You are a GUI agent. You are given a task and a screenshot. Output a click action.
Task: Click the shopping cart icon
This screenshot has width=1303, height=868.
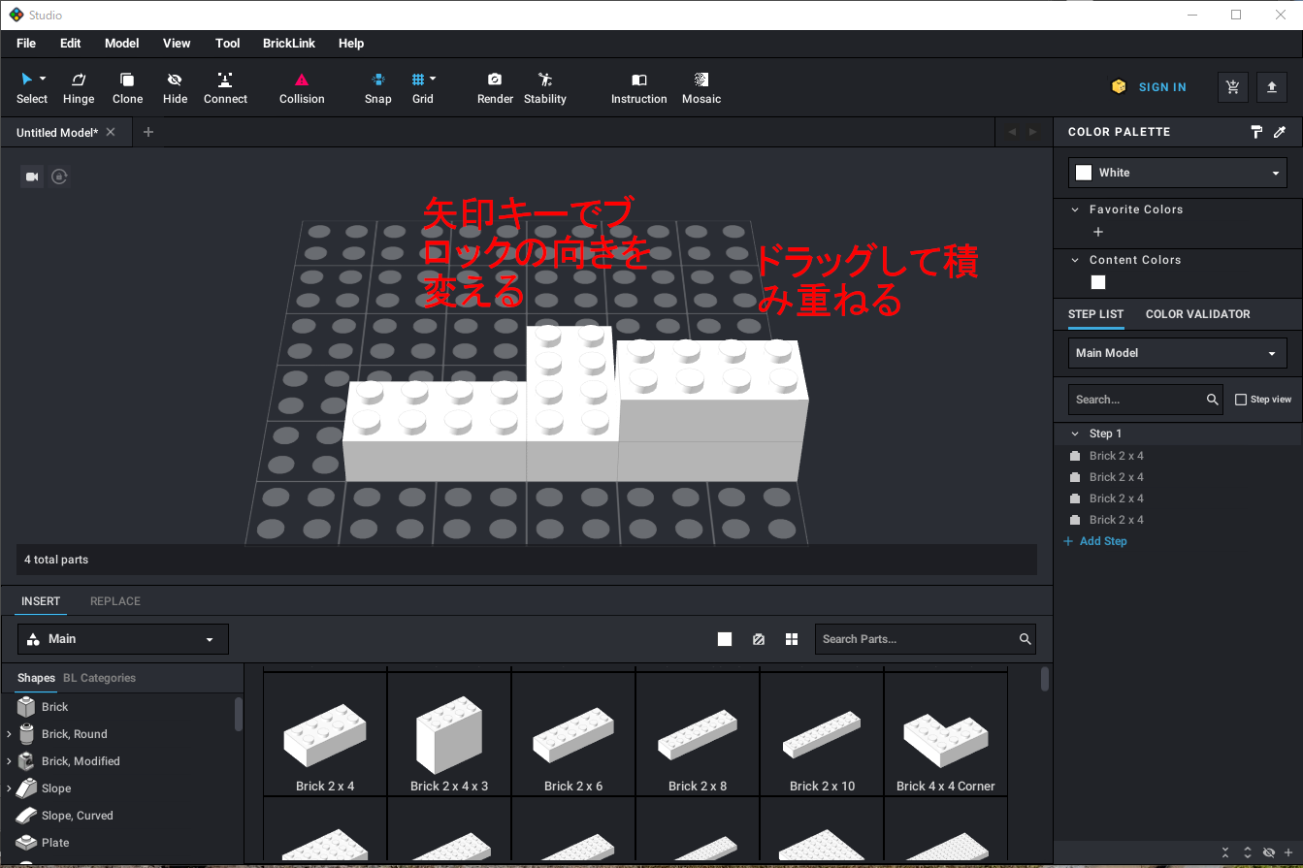[x=1232, y=87]
